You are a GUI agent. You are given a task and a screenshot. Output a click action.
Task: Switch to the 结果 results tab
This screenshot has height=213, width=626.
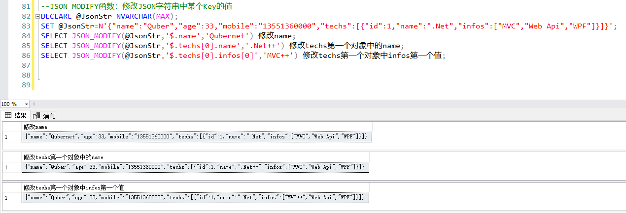pos(16,116)
